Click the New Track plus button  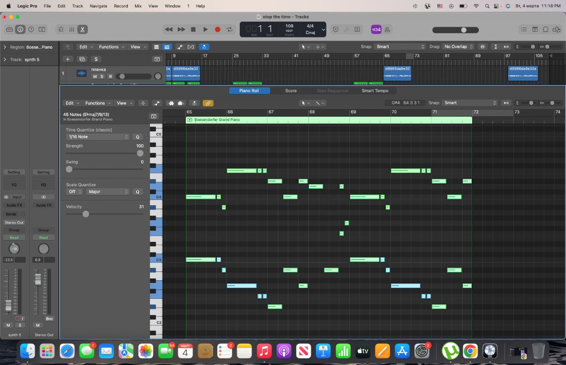[x=68, y=59]
